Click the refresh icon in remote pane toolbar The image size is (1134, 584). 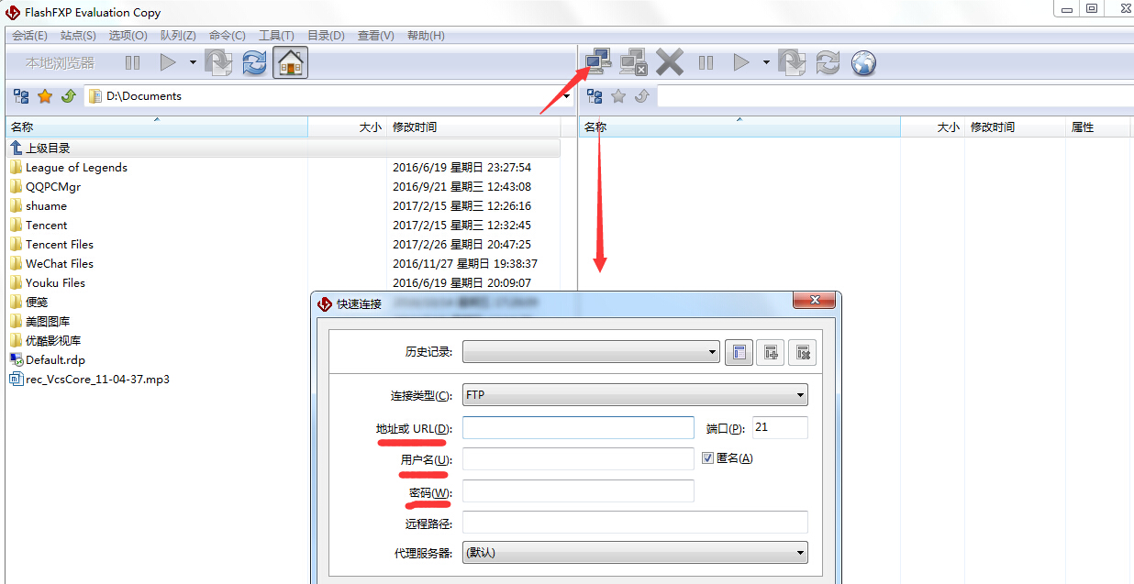pyautogui.click(x=828, y=62)
